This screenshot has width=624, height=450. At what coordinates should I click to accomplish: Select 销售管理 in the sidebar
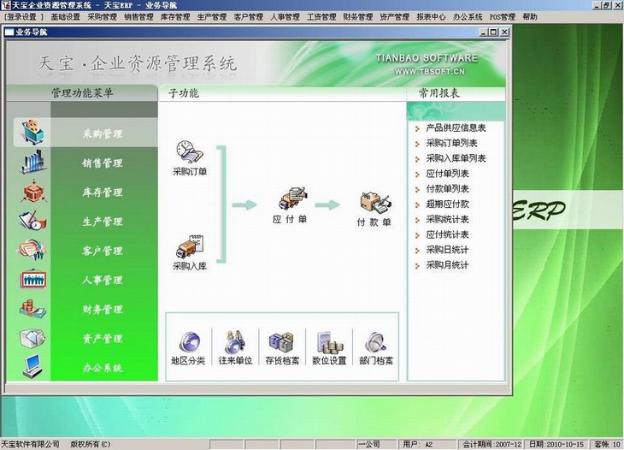[x=103, y=163]
